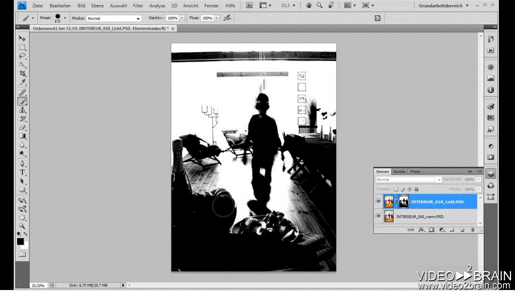The width and height of the screenshot is (515, 291).
Task: Toggle lock image pixels
Action: pyautogui.click(x=403, y=189)
